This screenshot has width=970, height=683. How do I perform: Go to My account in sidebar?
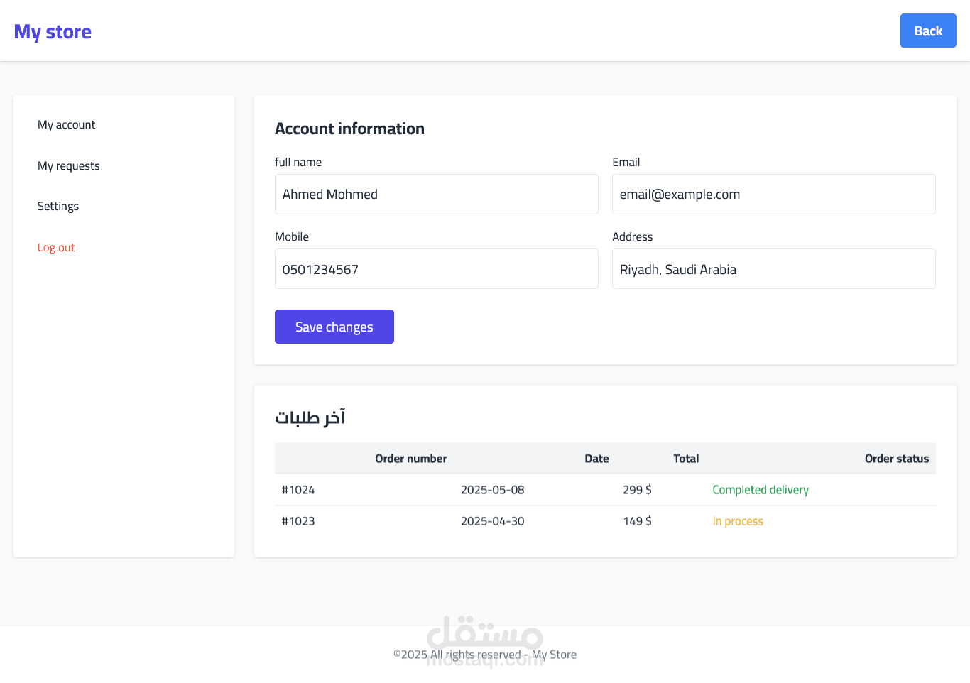click(66, 124)
